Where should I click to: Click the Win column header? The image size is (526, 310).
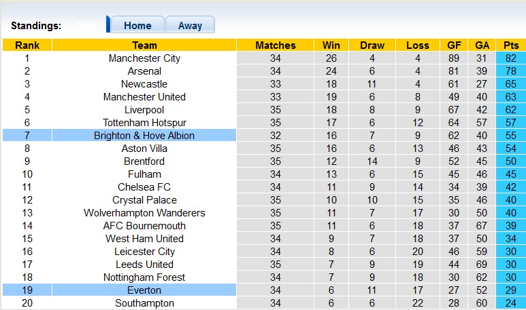point(331,45)
